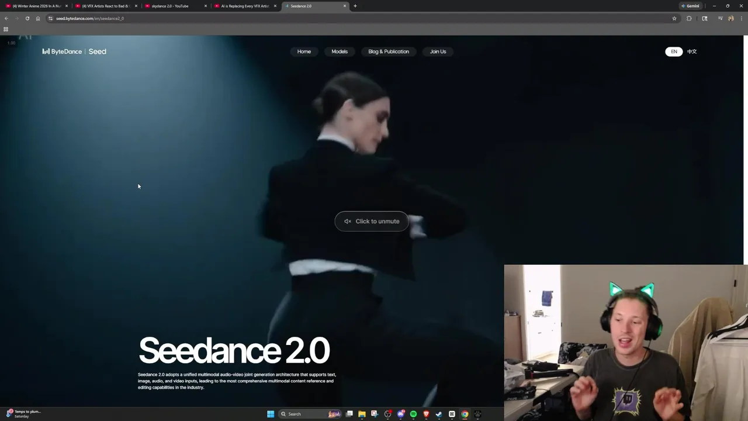Open Steam from taskbar
This screenshot has width=748, height=421.
pyautogui.click(x=439, y=414)
